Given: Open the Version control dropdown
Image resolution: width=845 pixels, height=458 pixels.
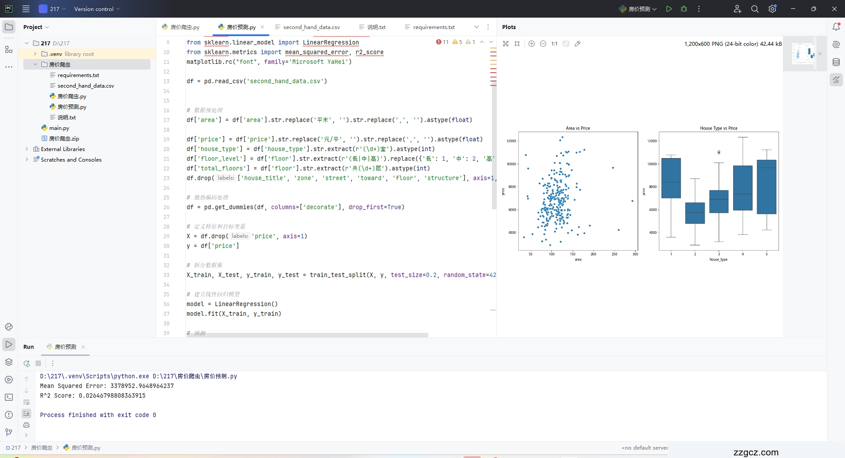Looking at the screenshot, I should tap(97, 9).
